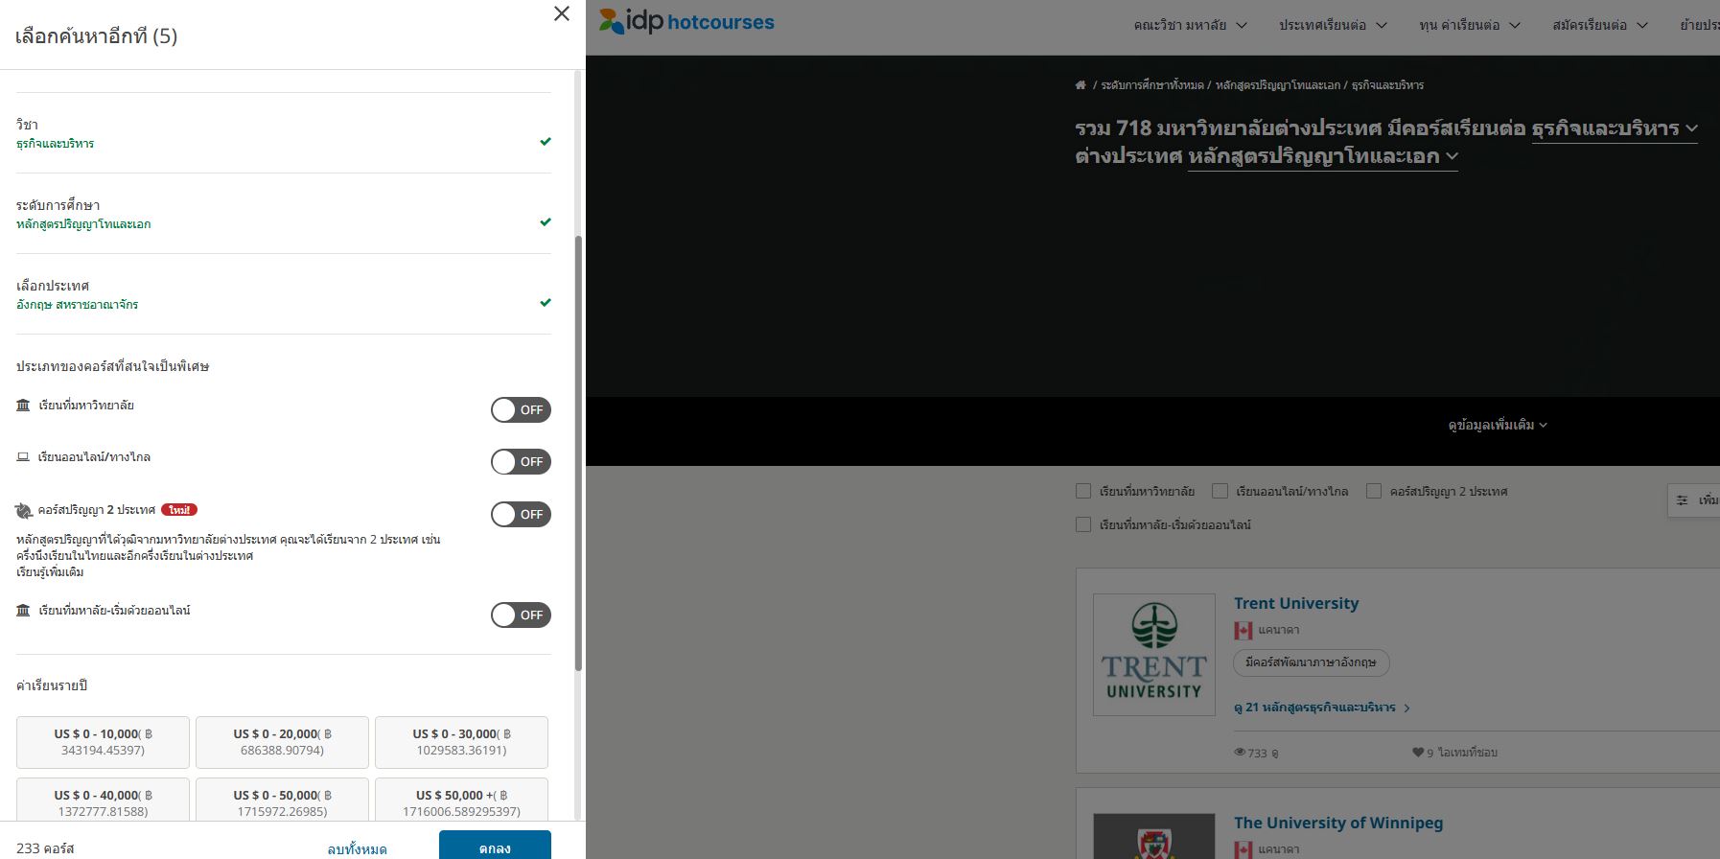Check the เรียนที่มหาวิทยาลัย checkbox on results page
Viewport: 1720px width, 859px height.
(1083, 491)
